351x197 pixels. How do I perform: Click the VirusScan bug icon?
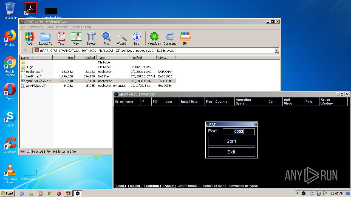click(x=154, y=38)
